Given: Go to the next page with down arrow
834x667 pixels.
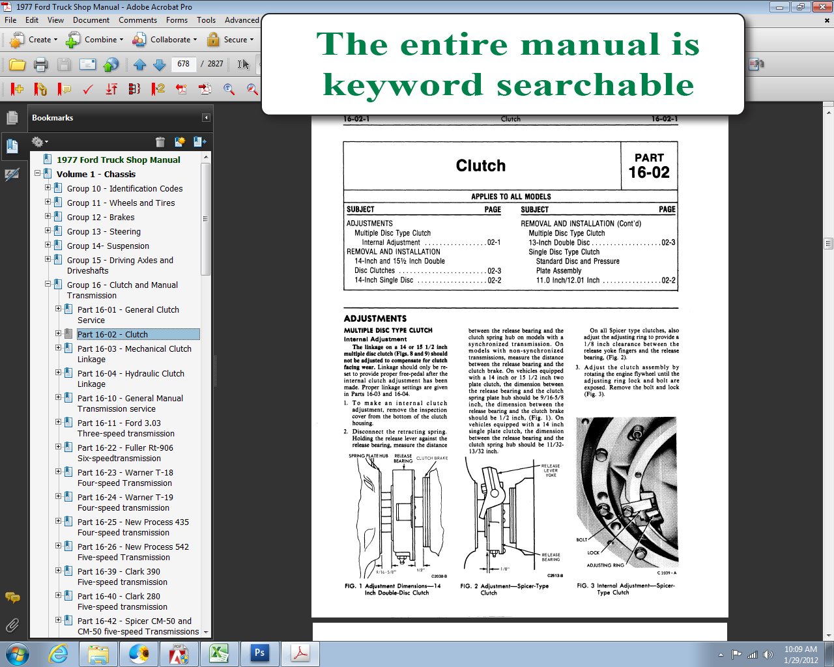Looking at the screenshot, I should point(159,64).
